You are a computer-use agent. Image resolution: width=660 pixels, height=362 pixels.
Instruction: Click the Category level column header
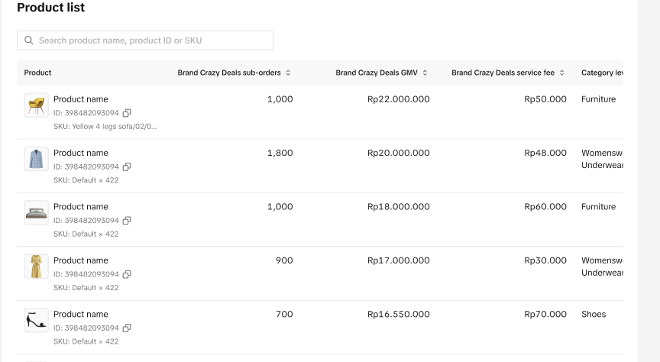(x=602, y=73)
